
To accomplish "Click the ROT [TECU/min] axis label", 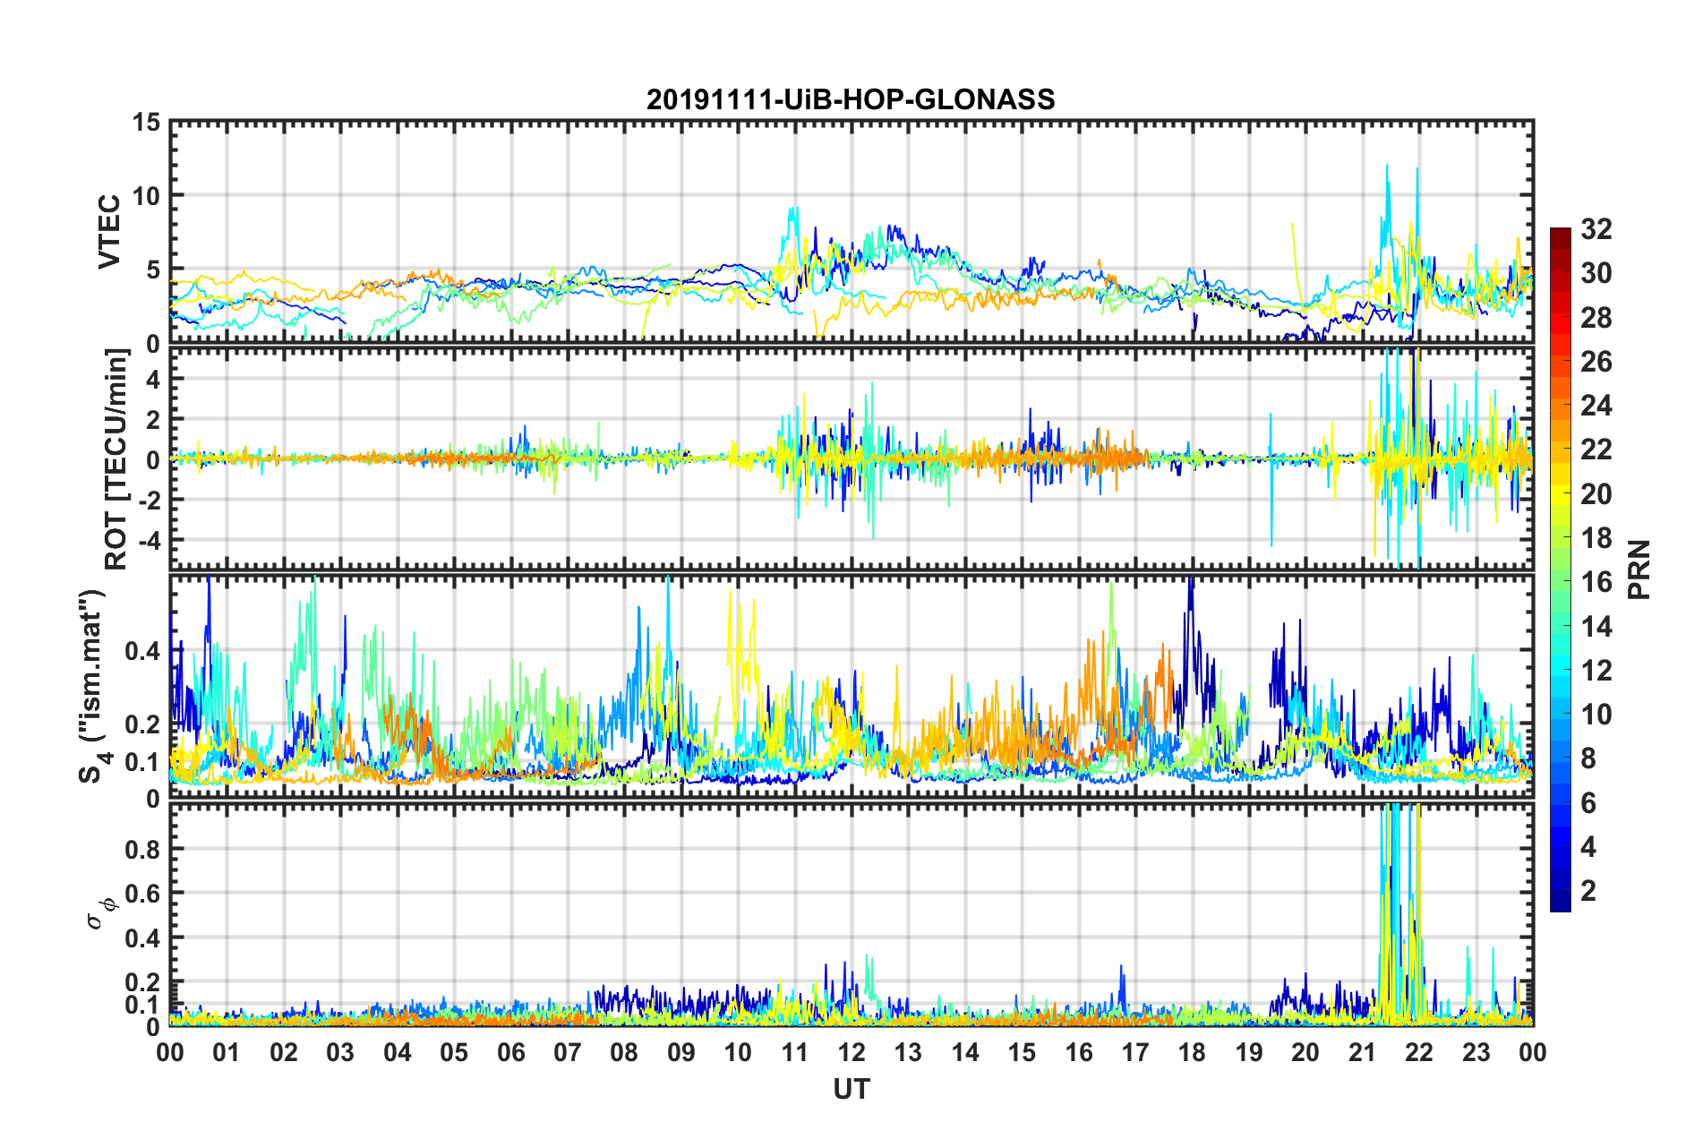I will pos(116,459).
